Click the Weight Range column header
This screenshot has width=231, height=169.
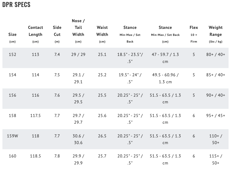[x=215, y=31]
